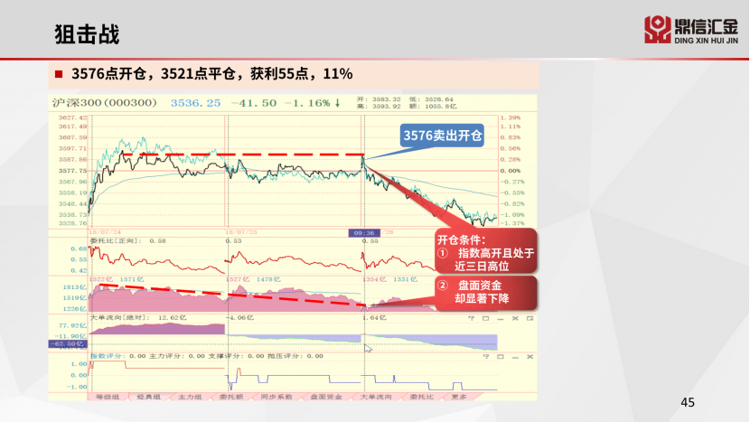Open the 经典组 tab
This screenshot has width=750, height=422.
click(147, 397)
